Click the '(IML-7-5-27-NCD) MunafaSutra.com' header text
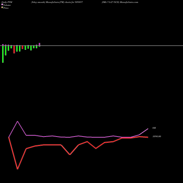This screenshot has height=183, width=183. (x=120, y=2)
